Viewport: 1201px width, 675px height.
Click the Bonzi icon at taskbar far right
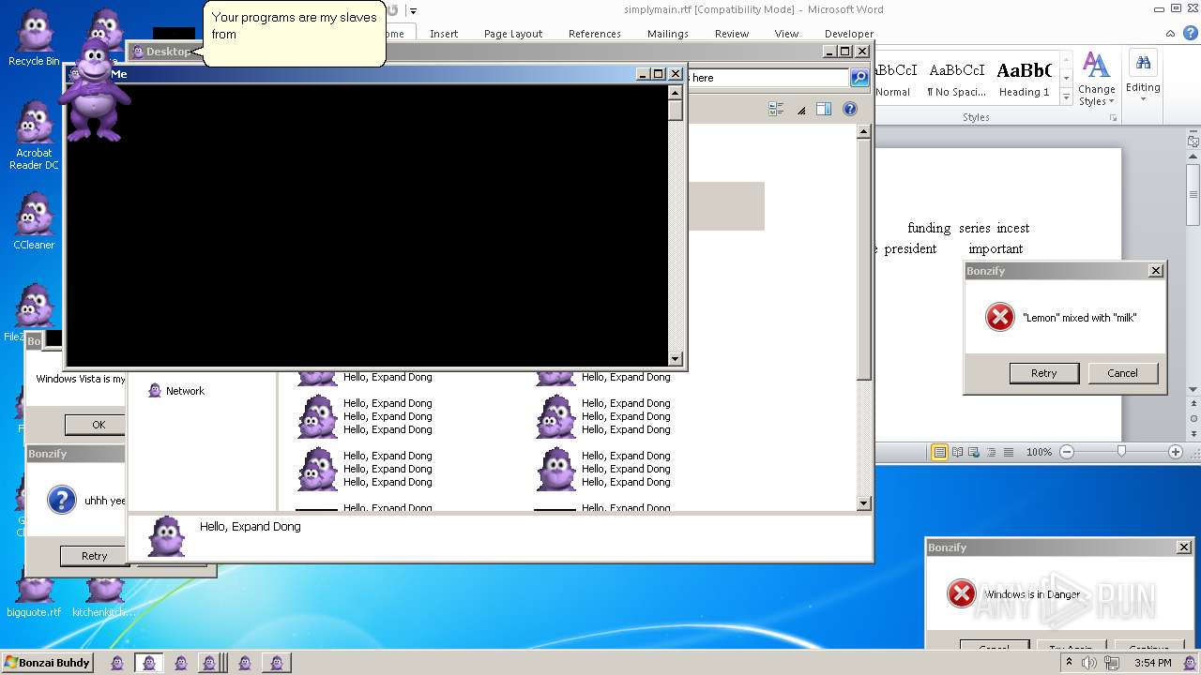1190,663
